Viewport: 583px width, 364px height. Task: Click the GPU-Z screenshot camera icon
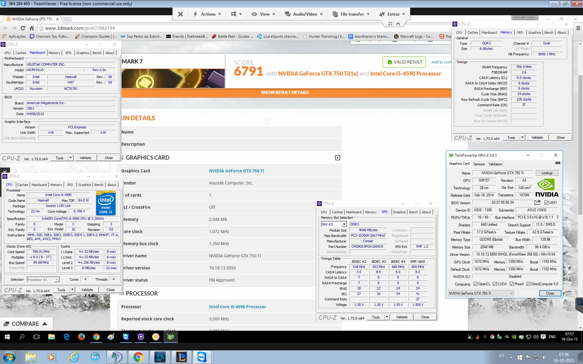(557, 163)
